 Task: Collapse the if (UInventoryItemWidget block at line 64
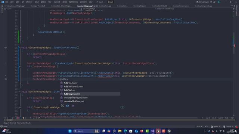20,108
